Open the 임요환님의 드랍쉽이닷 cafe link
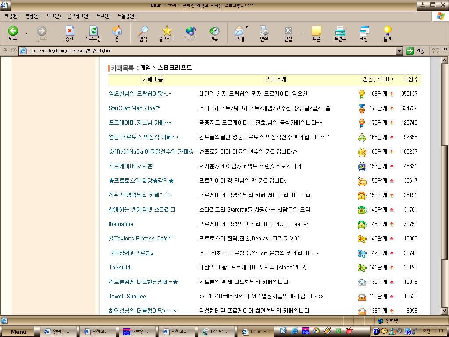The height and width of the screenshot is (337, 449). tap(140, 94)
